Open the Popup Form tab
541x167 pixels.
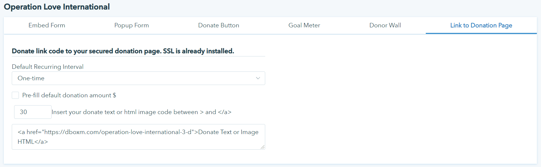[131, 25]
